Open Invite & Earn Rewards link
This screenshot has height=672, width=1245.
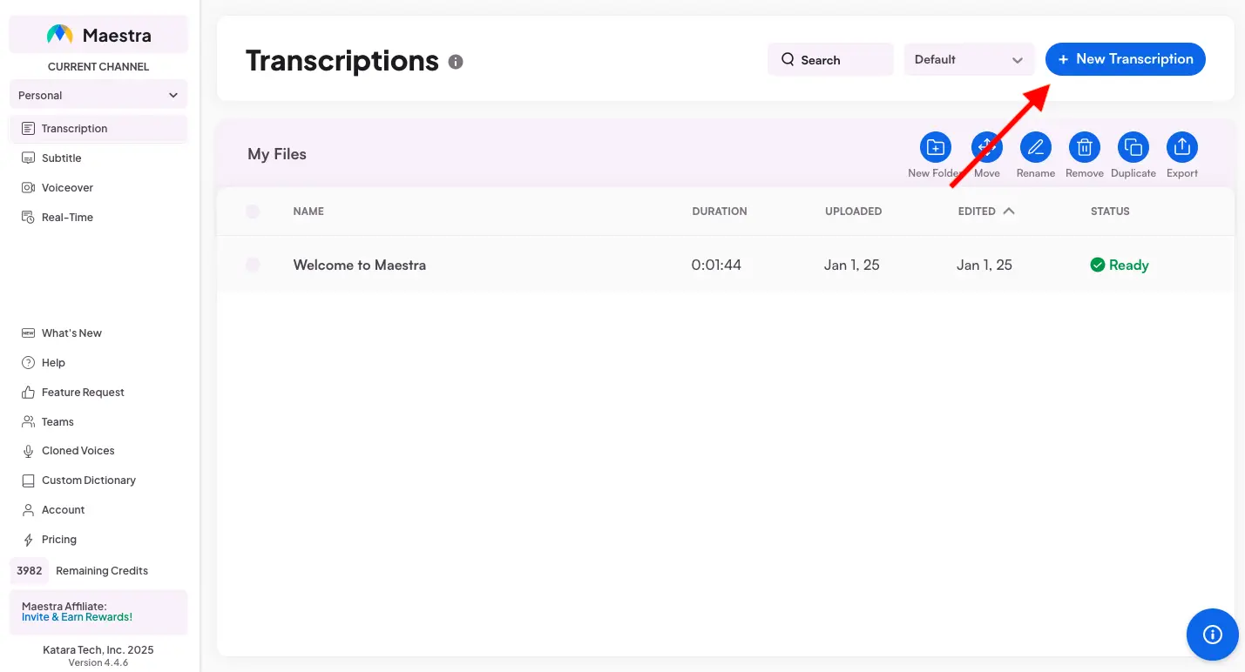pos(75,616)
